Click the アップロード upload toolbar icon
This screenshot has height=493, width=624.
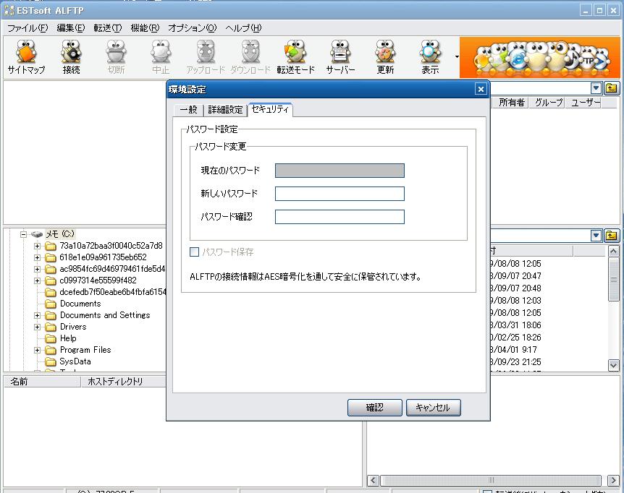click(206, 57)
